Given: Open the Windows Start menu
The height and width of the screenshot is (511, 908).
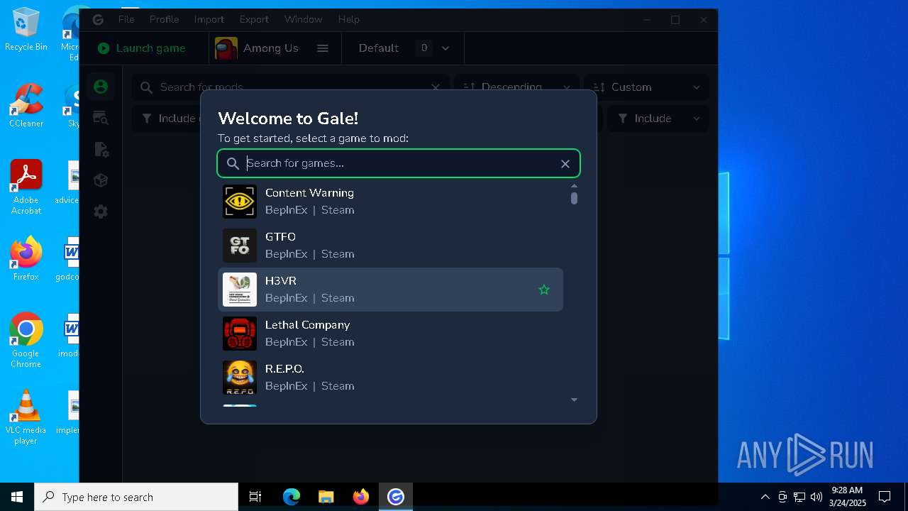Looking at the screenshot, I should pyautogui.click(x=17, y=497).
